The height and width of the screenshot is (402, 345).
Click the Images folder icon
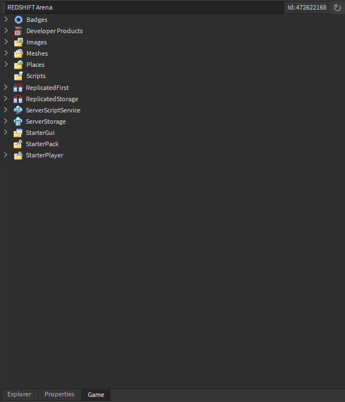click(19, 42)
